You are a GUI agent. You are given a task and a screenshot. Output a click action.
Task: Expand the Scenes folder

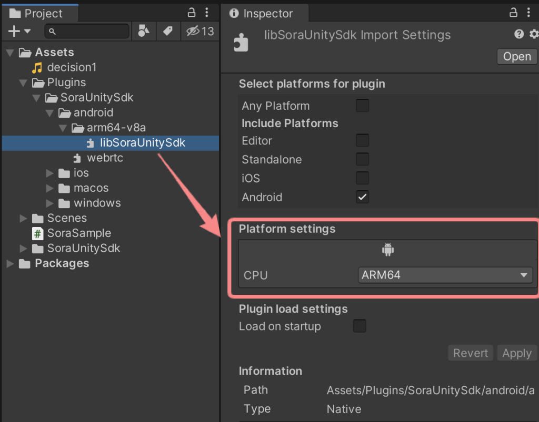(x=23, y=218)
